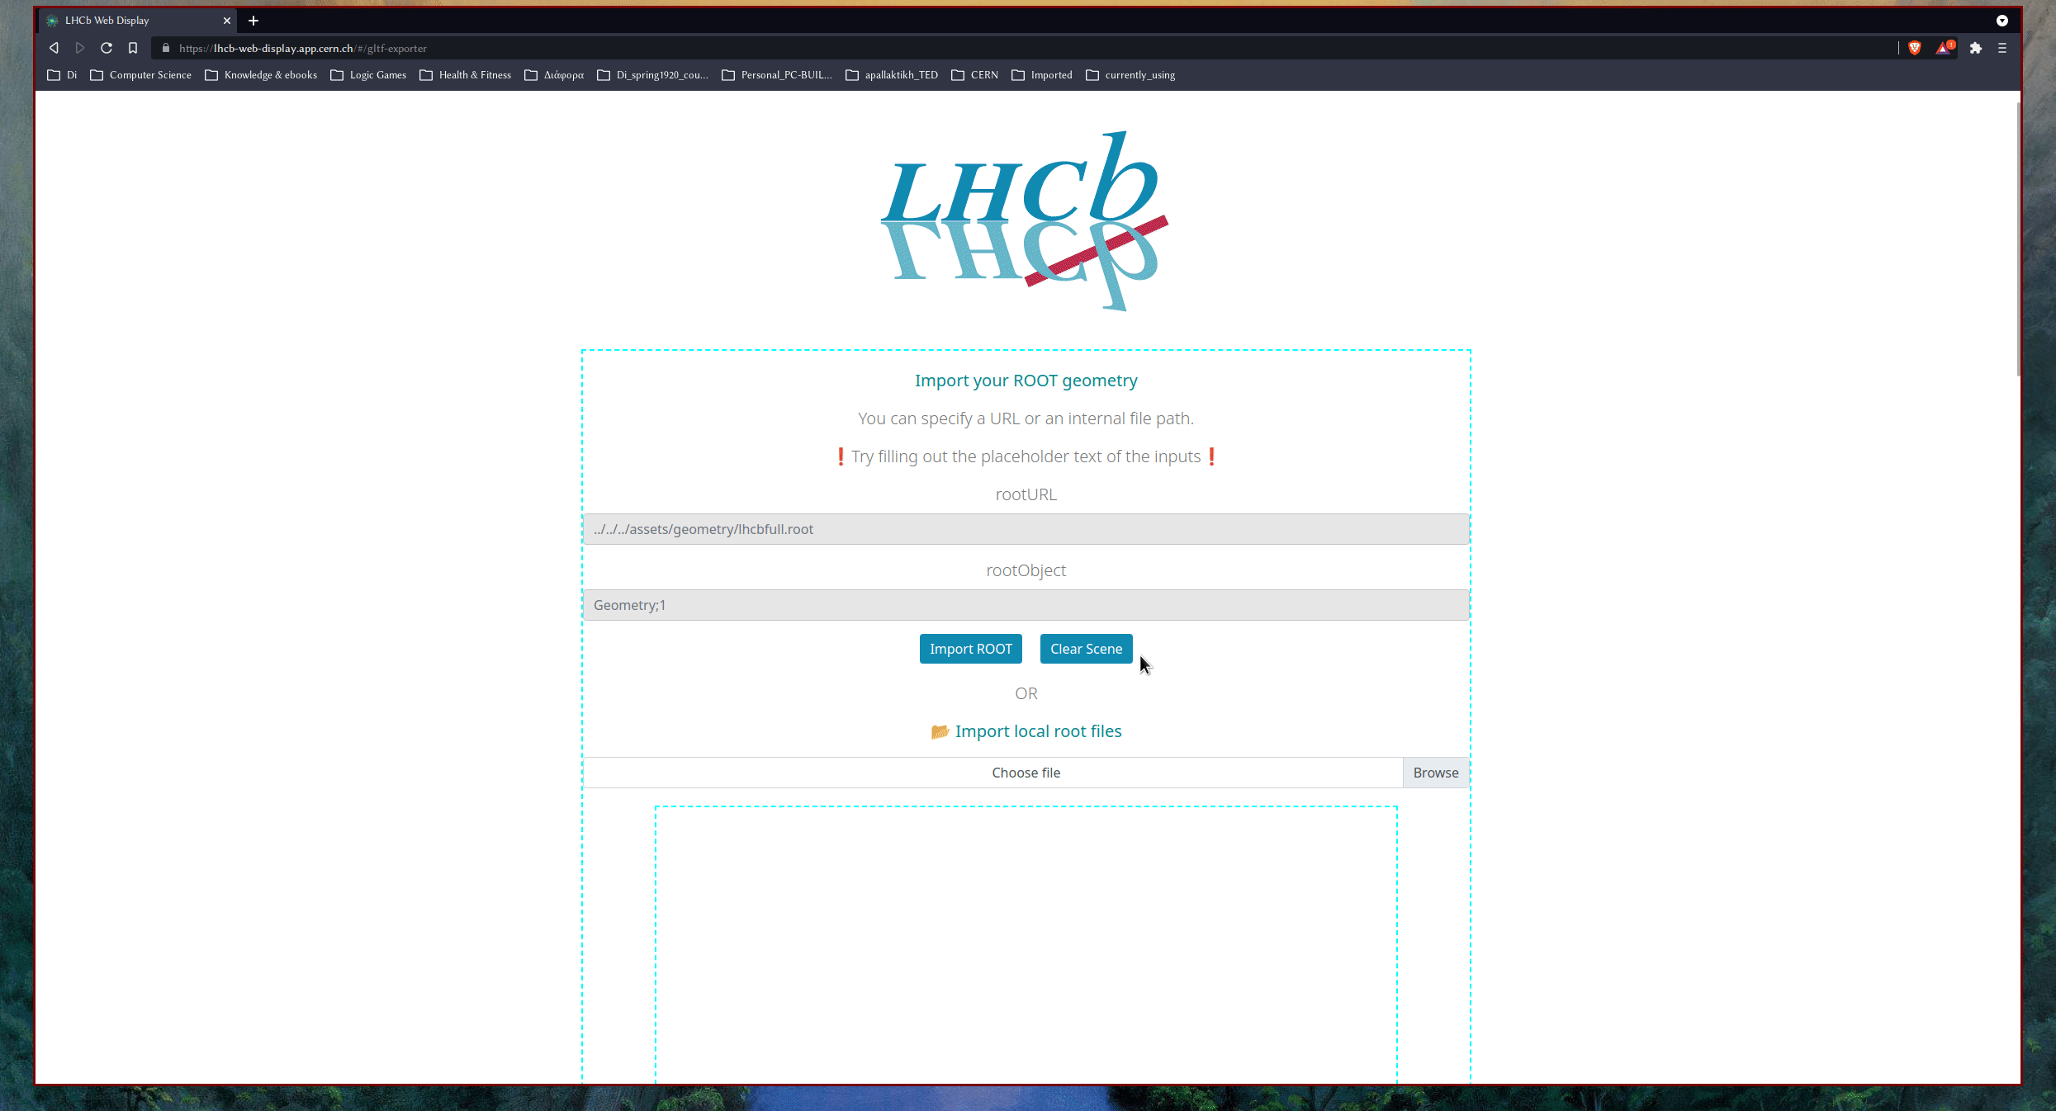
Task: Click the browser extensions icon
Action: pyautogui.click(x=1975, y=48)
